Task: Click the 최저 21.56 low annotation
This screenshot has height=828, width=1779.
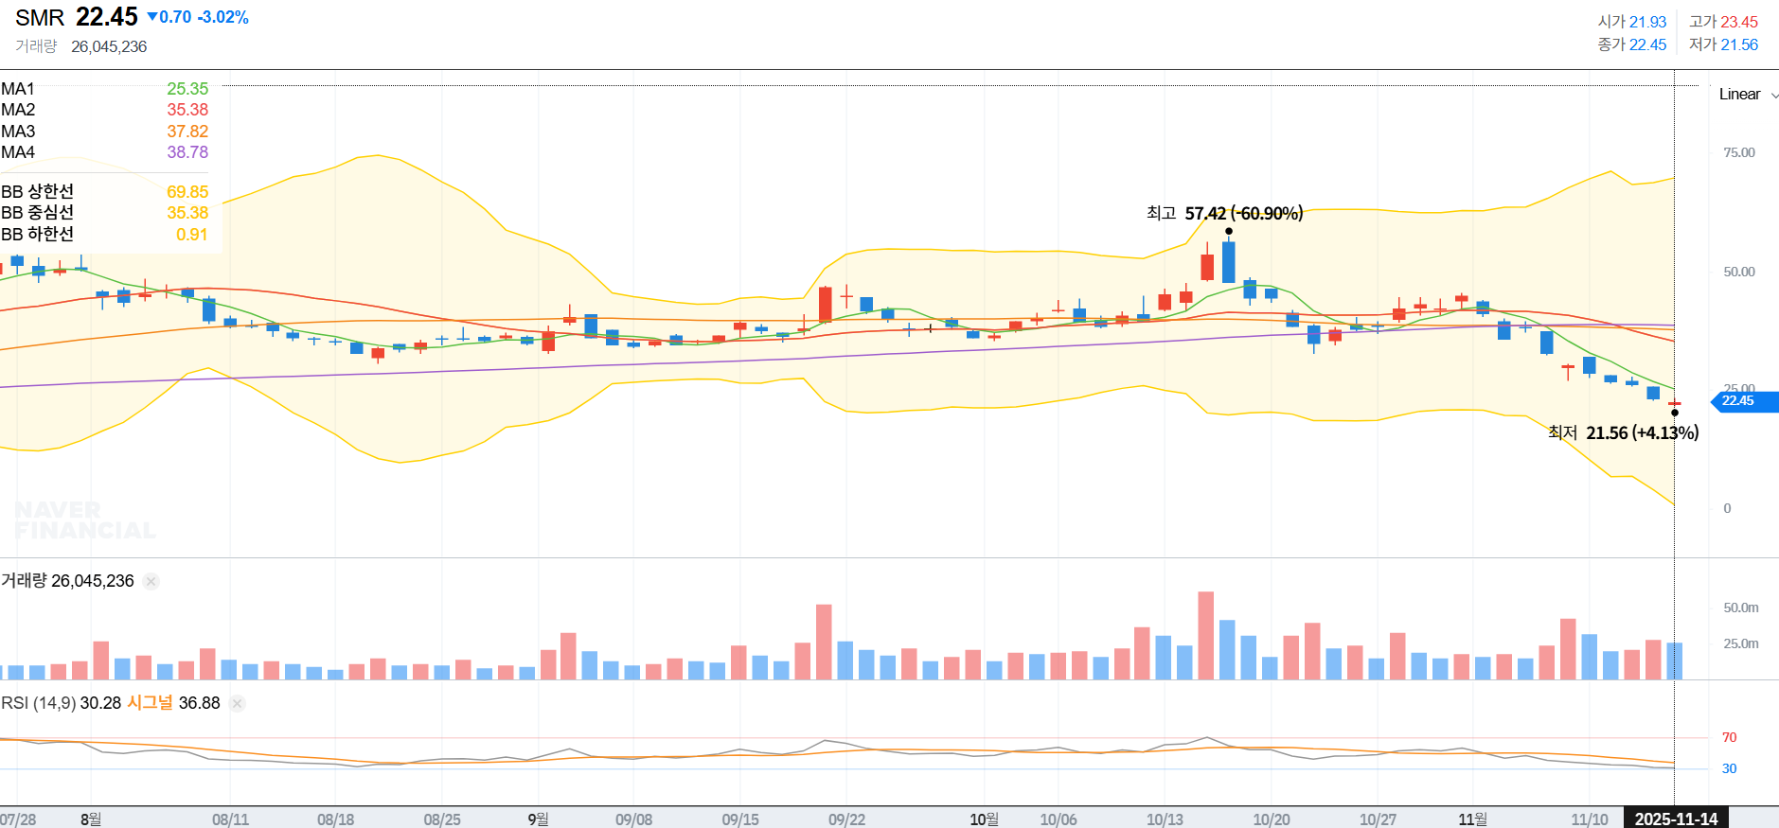Action: [x=1623, y=432]
